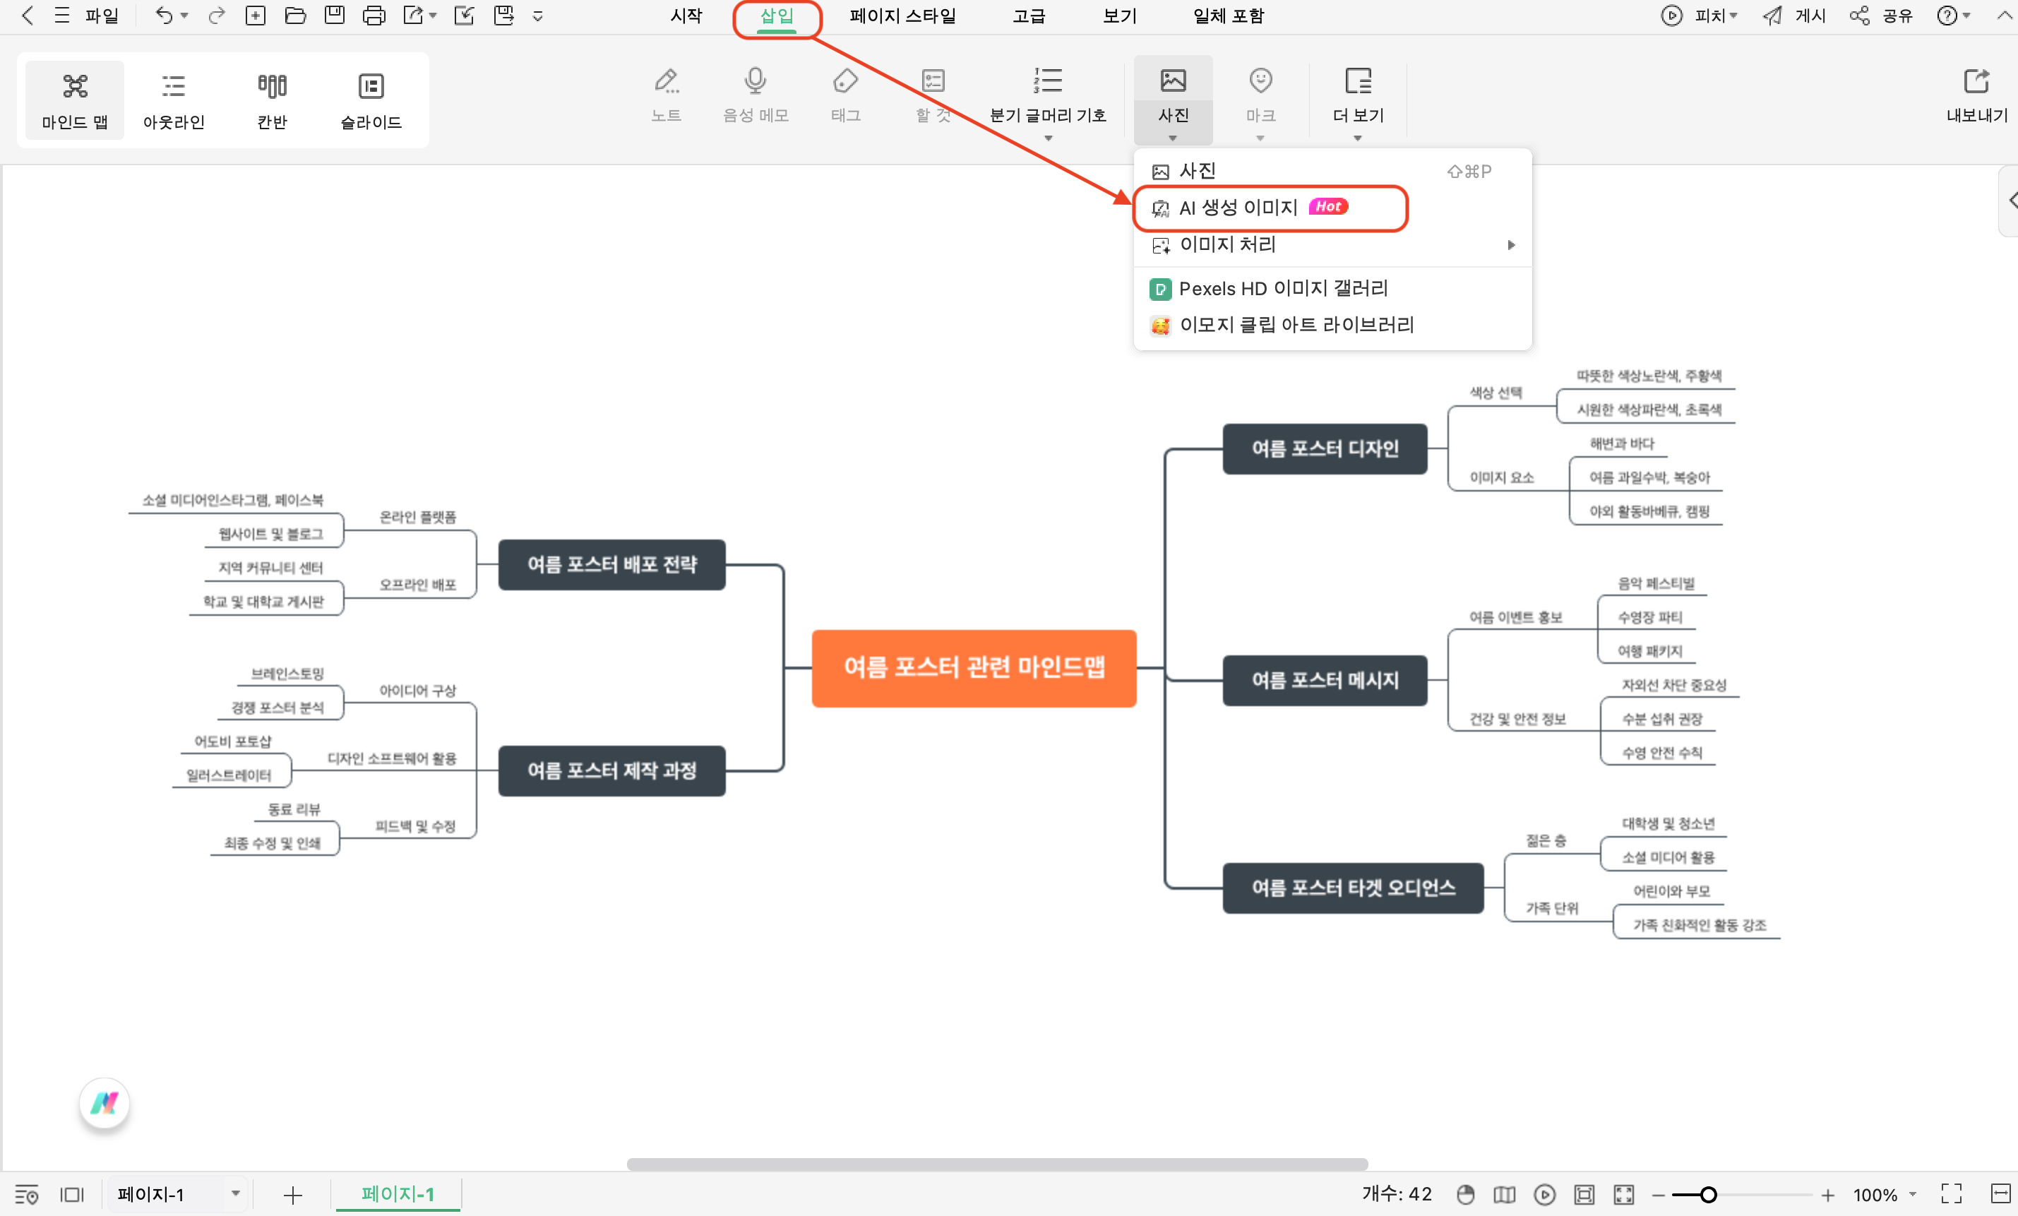Click the print icon in top toolbar

click(374, 16)
